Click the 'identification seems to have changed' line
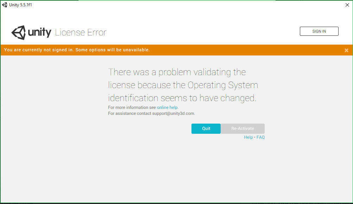The image size is (353, 204). 182,98
